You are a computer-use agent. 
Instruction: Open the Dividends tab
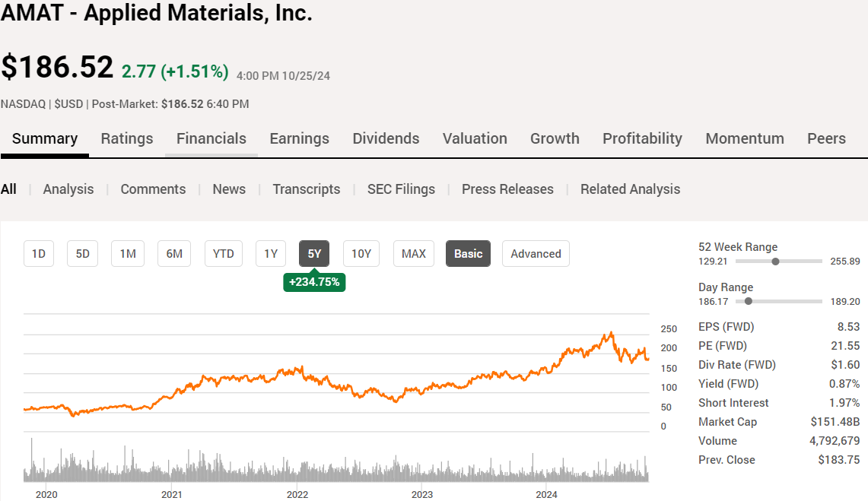pos(386,138)
